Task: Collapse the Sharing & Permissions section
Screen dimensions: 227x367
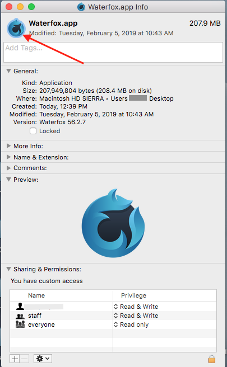Action: click(8, 269)
